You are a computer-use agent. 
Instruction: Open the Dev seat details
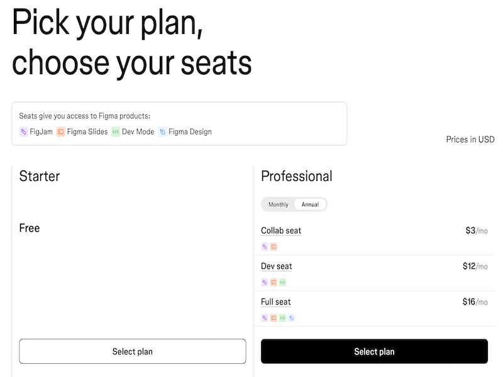click(277, 266)
